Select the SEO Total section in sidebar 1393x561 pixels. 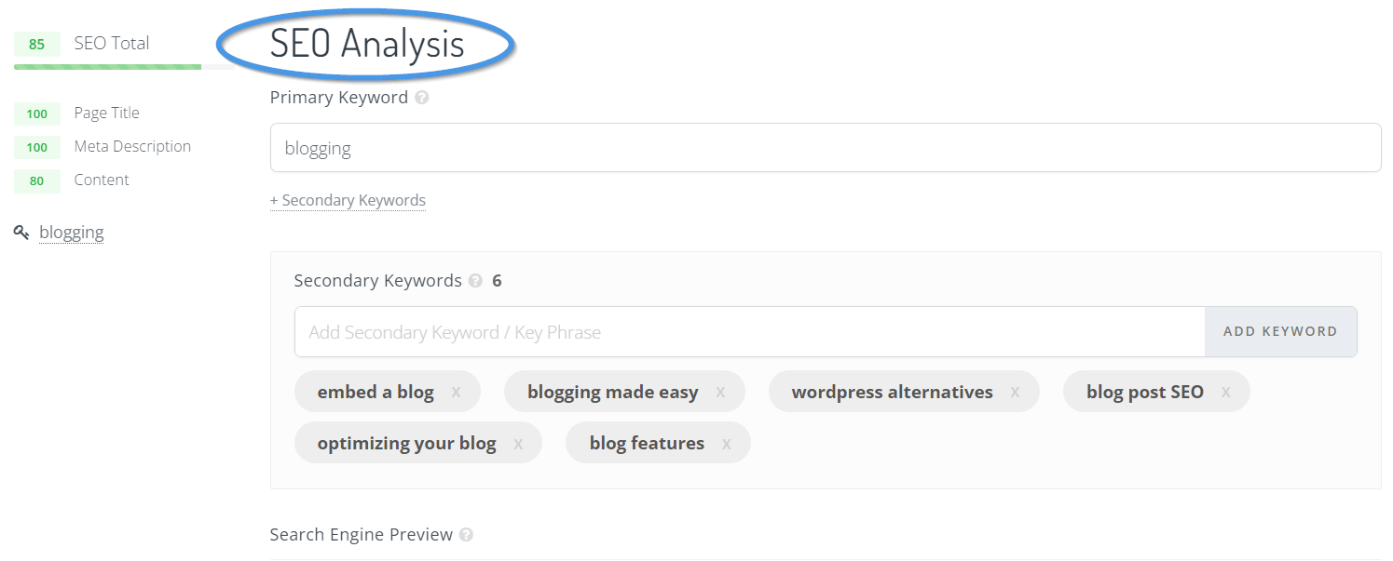pos(112,44)
